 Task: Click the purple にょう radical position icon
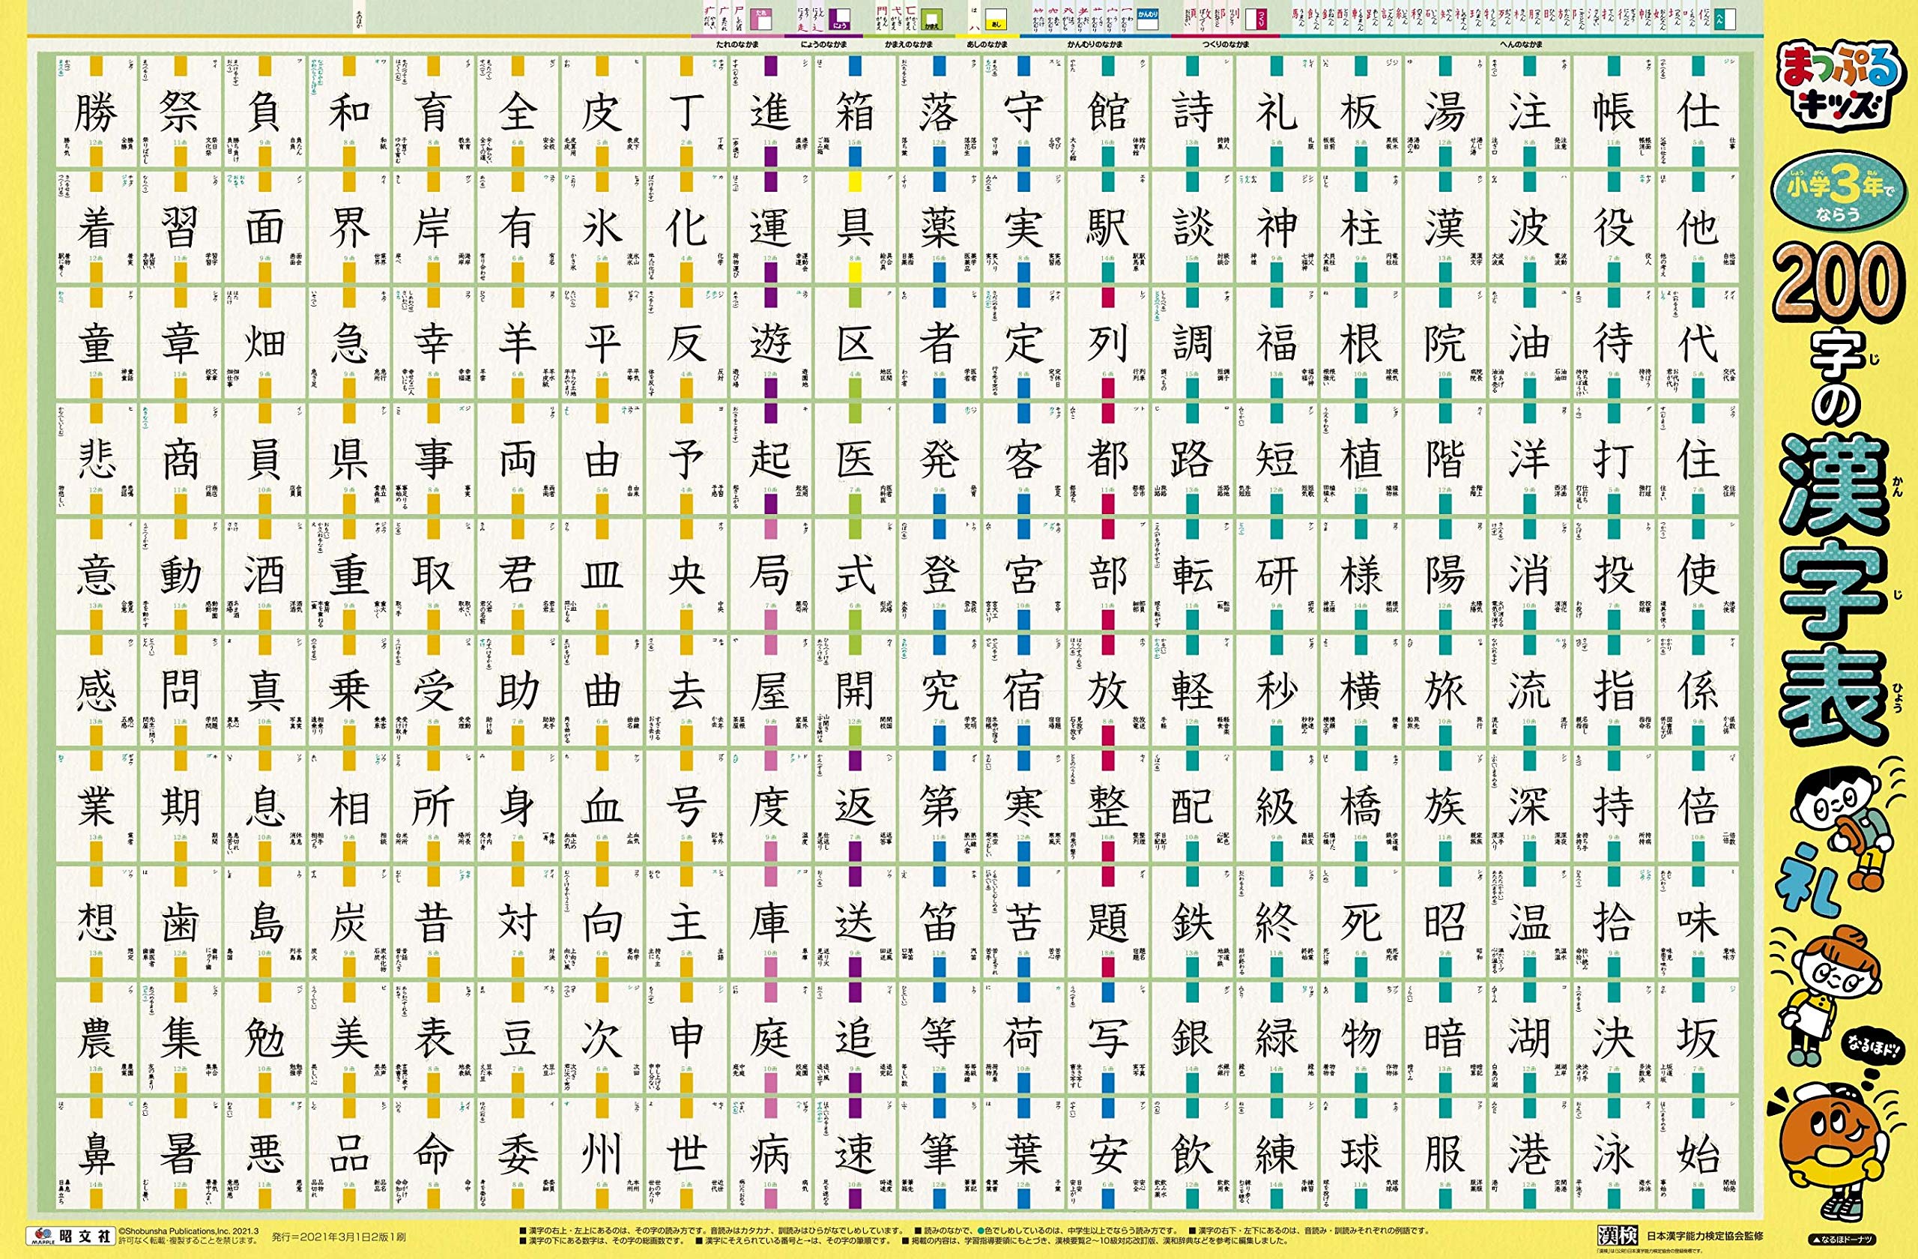841,18
